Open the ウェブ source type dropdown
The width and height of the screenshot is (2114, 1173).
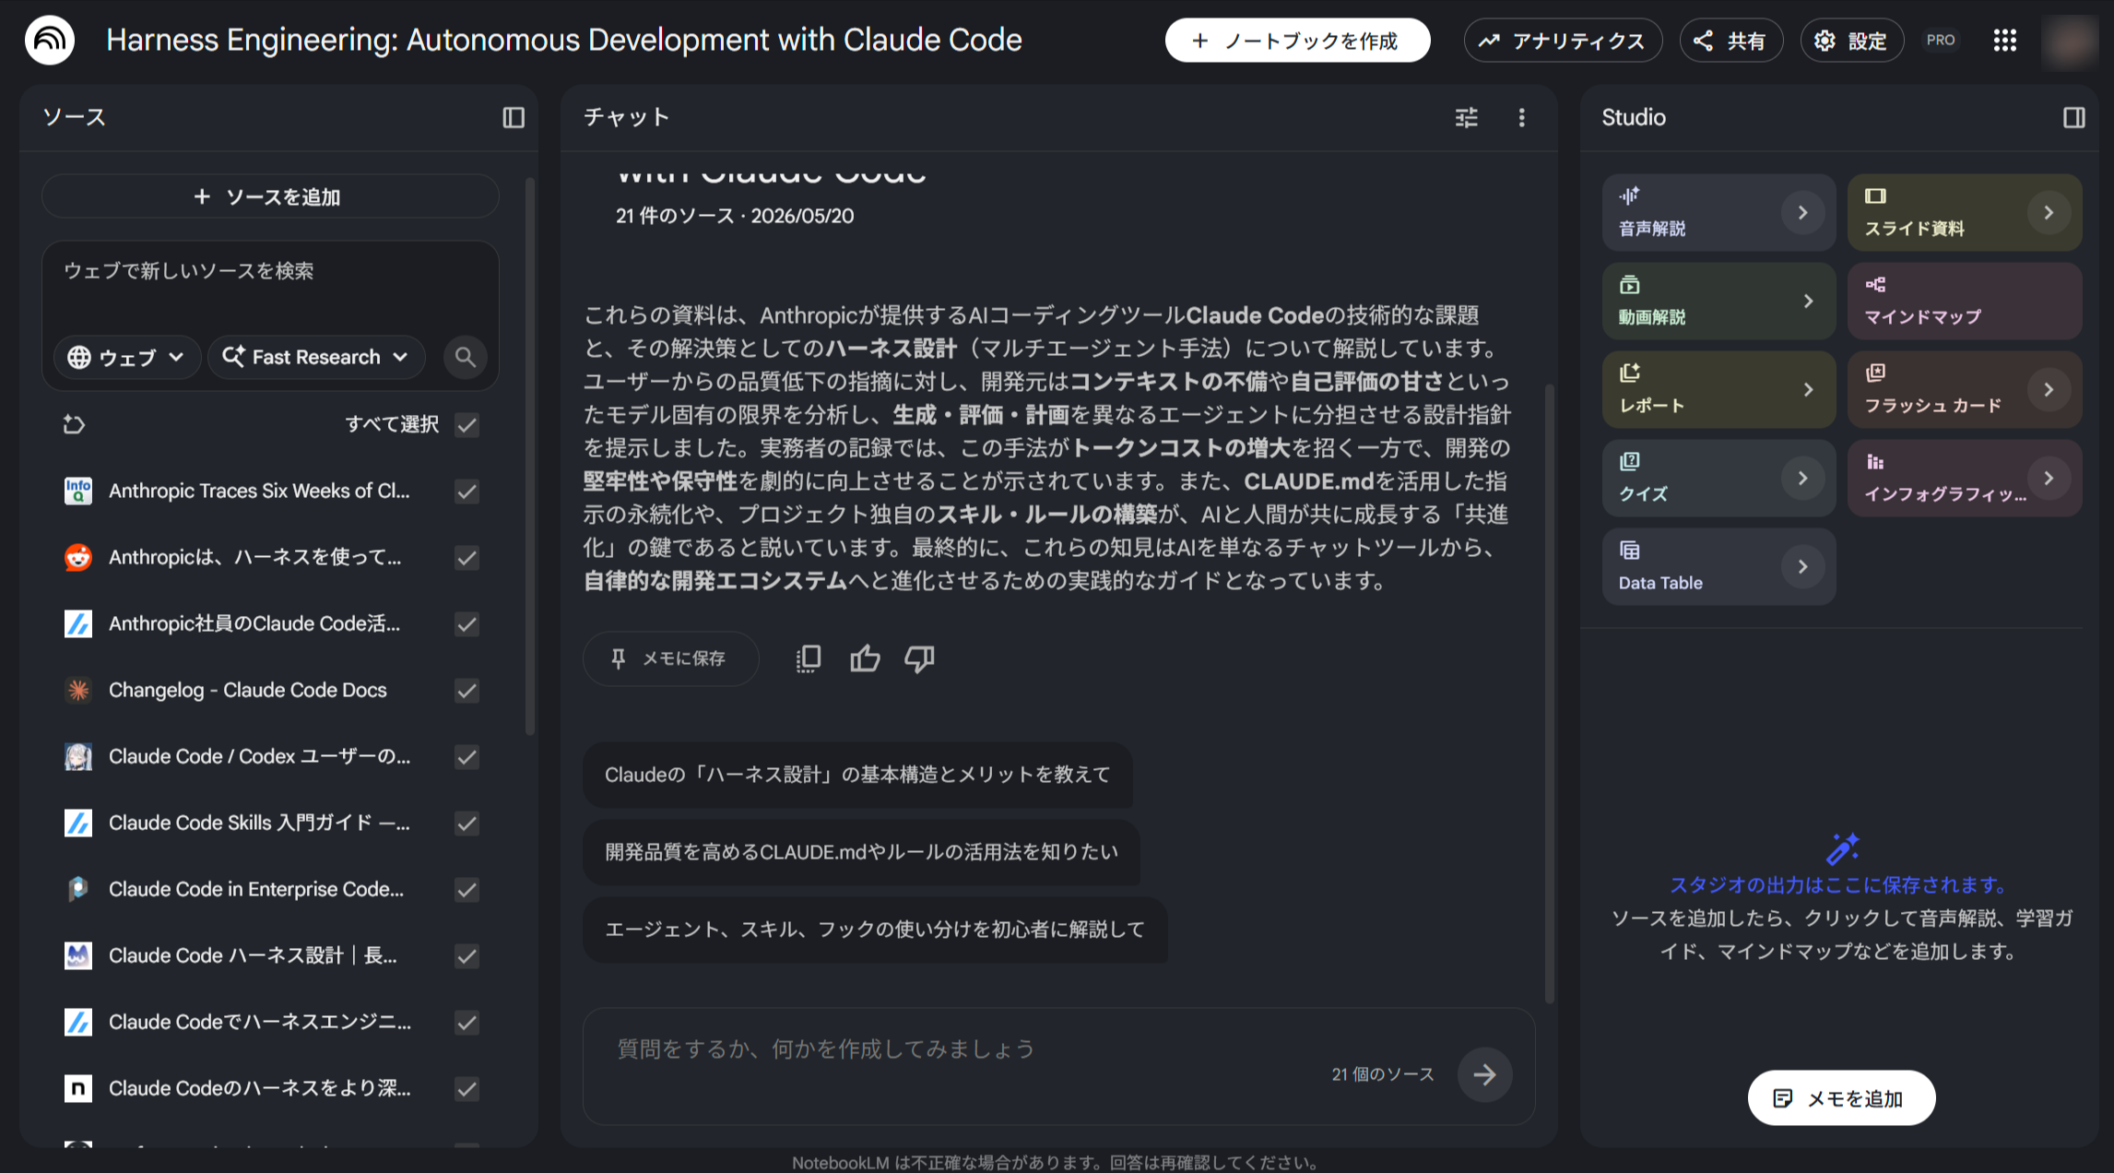(127, 357)
